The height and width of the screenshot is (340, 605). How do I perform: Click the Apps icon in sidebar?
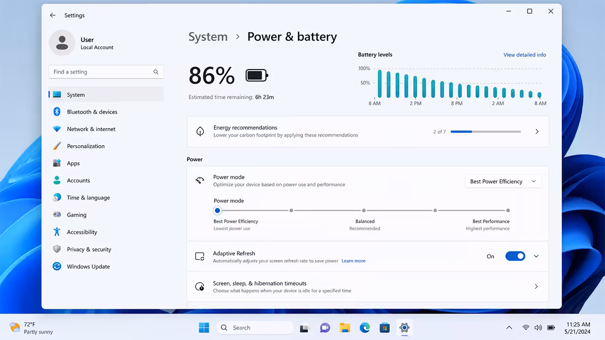(x=57, y=163)
